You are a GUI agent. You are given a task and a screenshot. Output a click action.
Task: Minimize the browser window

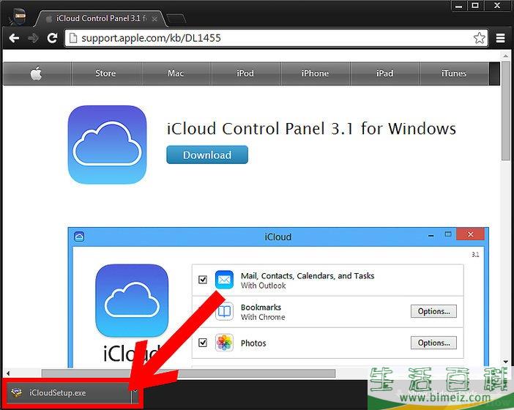coord(459,6)
